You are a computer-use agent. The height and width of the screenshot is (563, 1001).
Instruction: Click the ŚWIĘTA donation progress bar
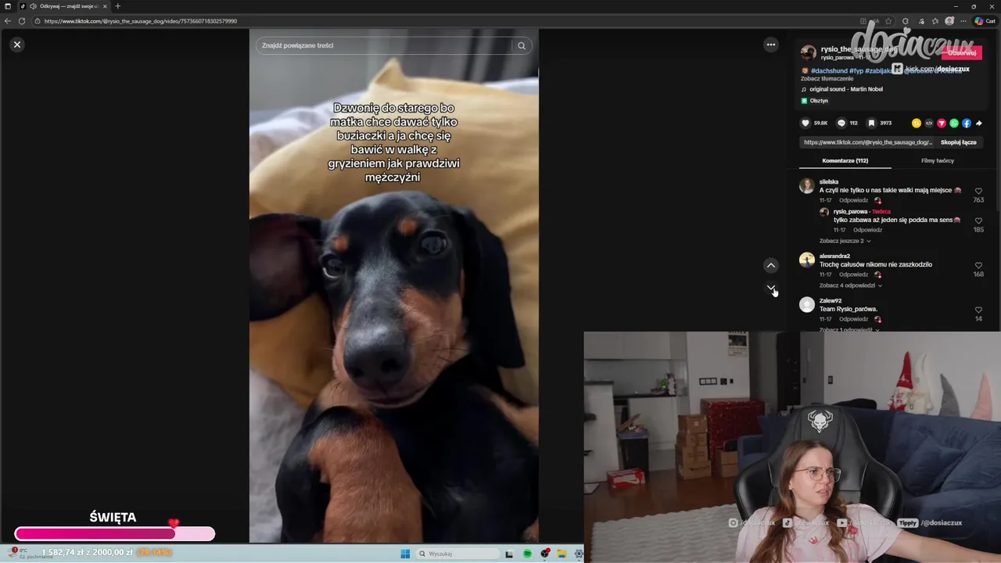click(114, 534)
